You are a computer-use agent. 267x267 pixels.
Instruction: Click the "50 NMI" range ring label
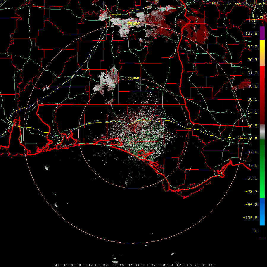(133, 78)
